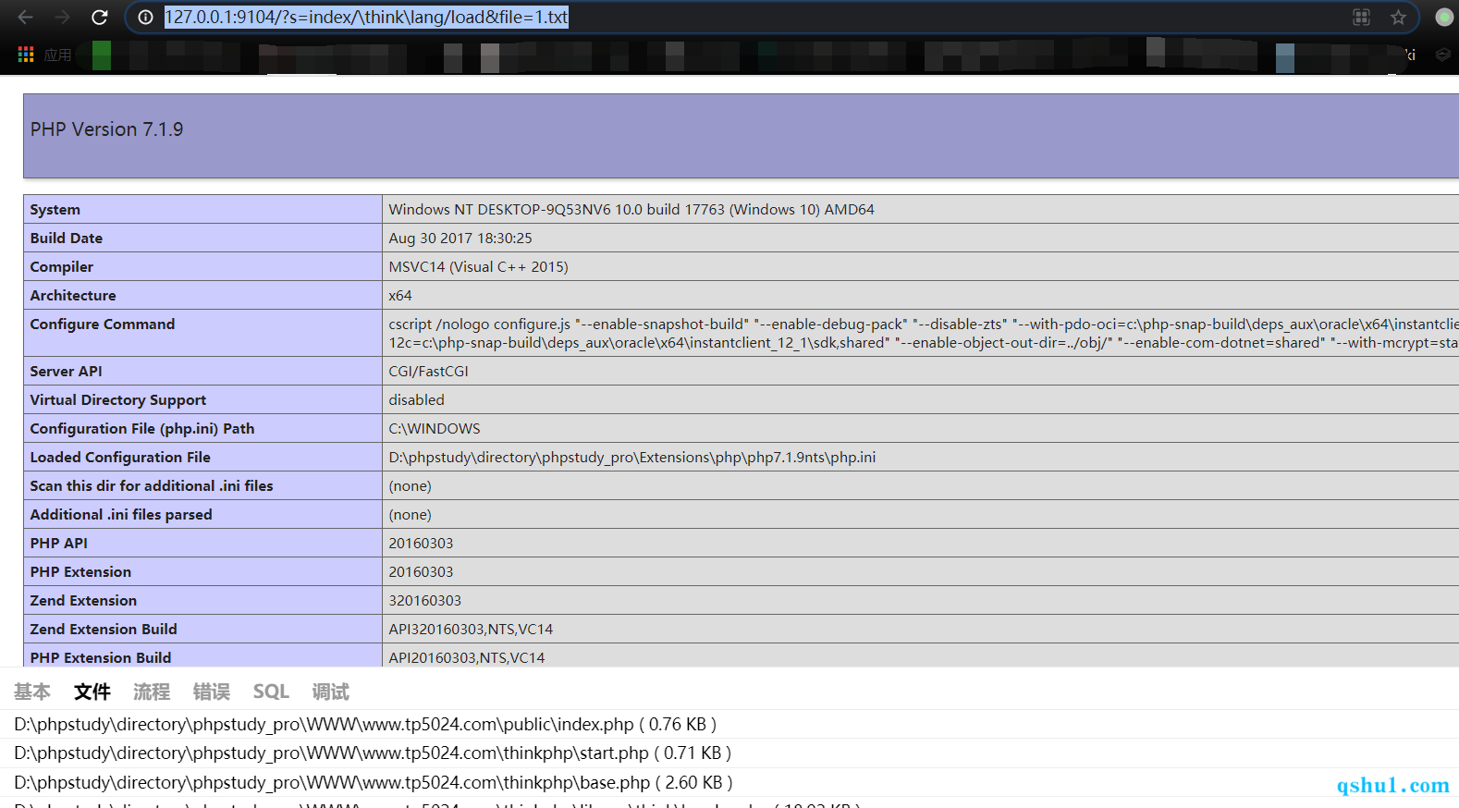Image resolution: width=1459 pixels, height=808 pixels.
Task: Click the cscript /nologo configure.js value
Action: [923, 334]
